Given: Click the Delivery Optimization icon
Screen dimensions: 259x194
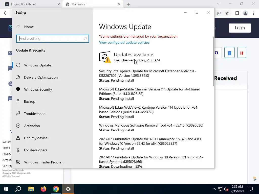Looking at the screenshot, I should (x=18, y=77).
